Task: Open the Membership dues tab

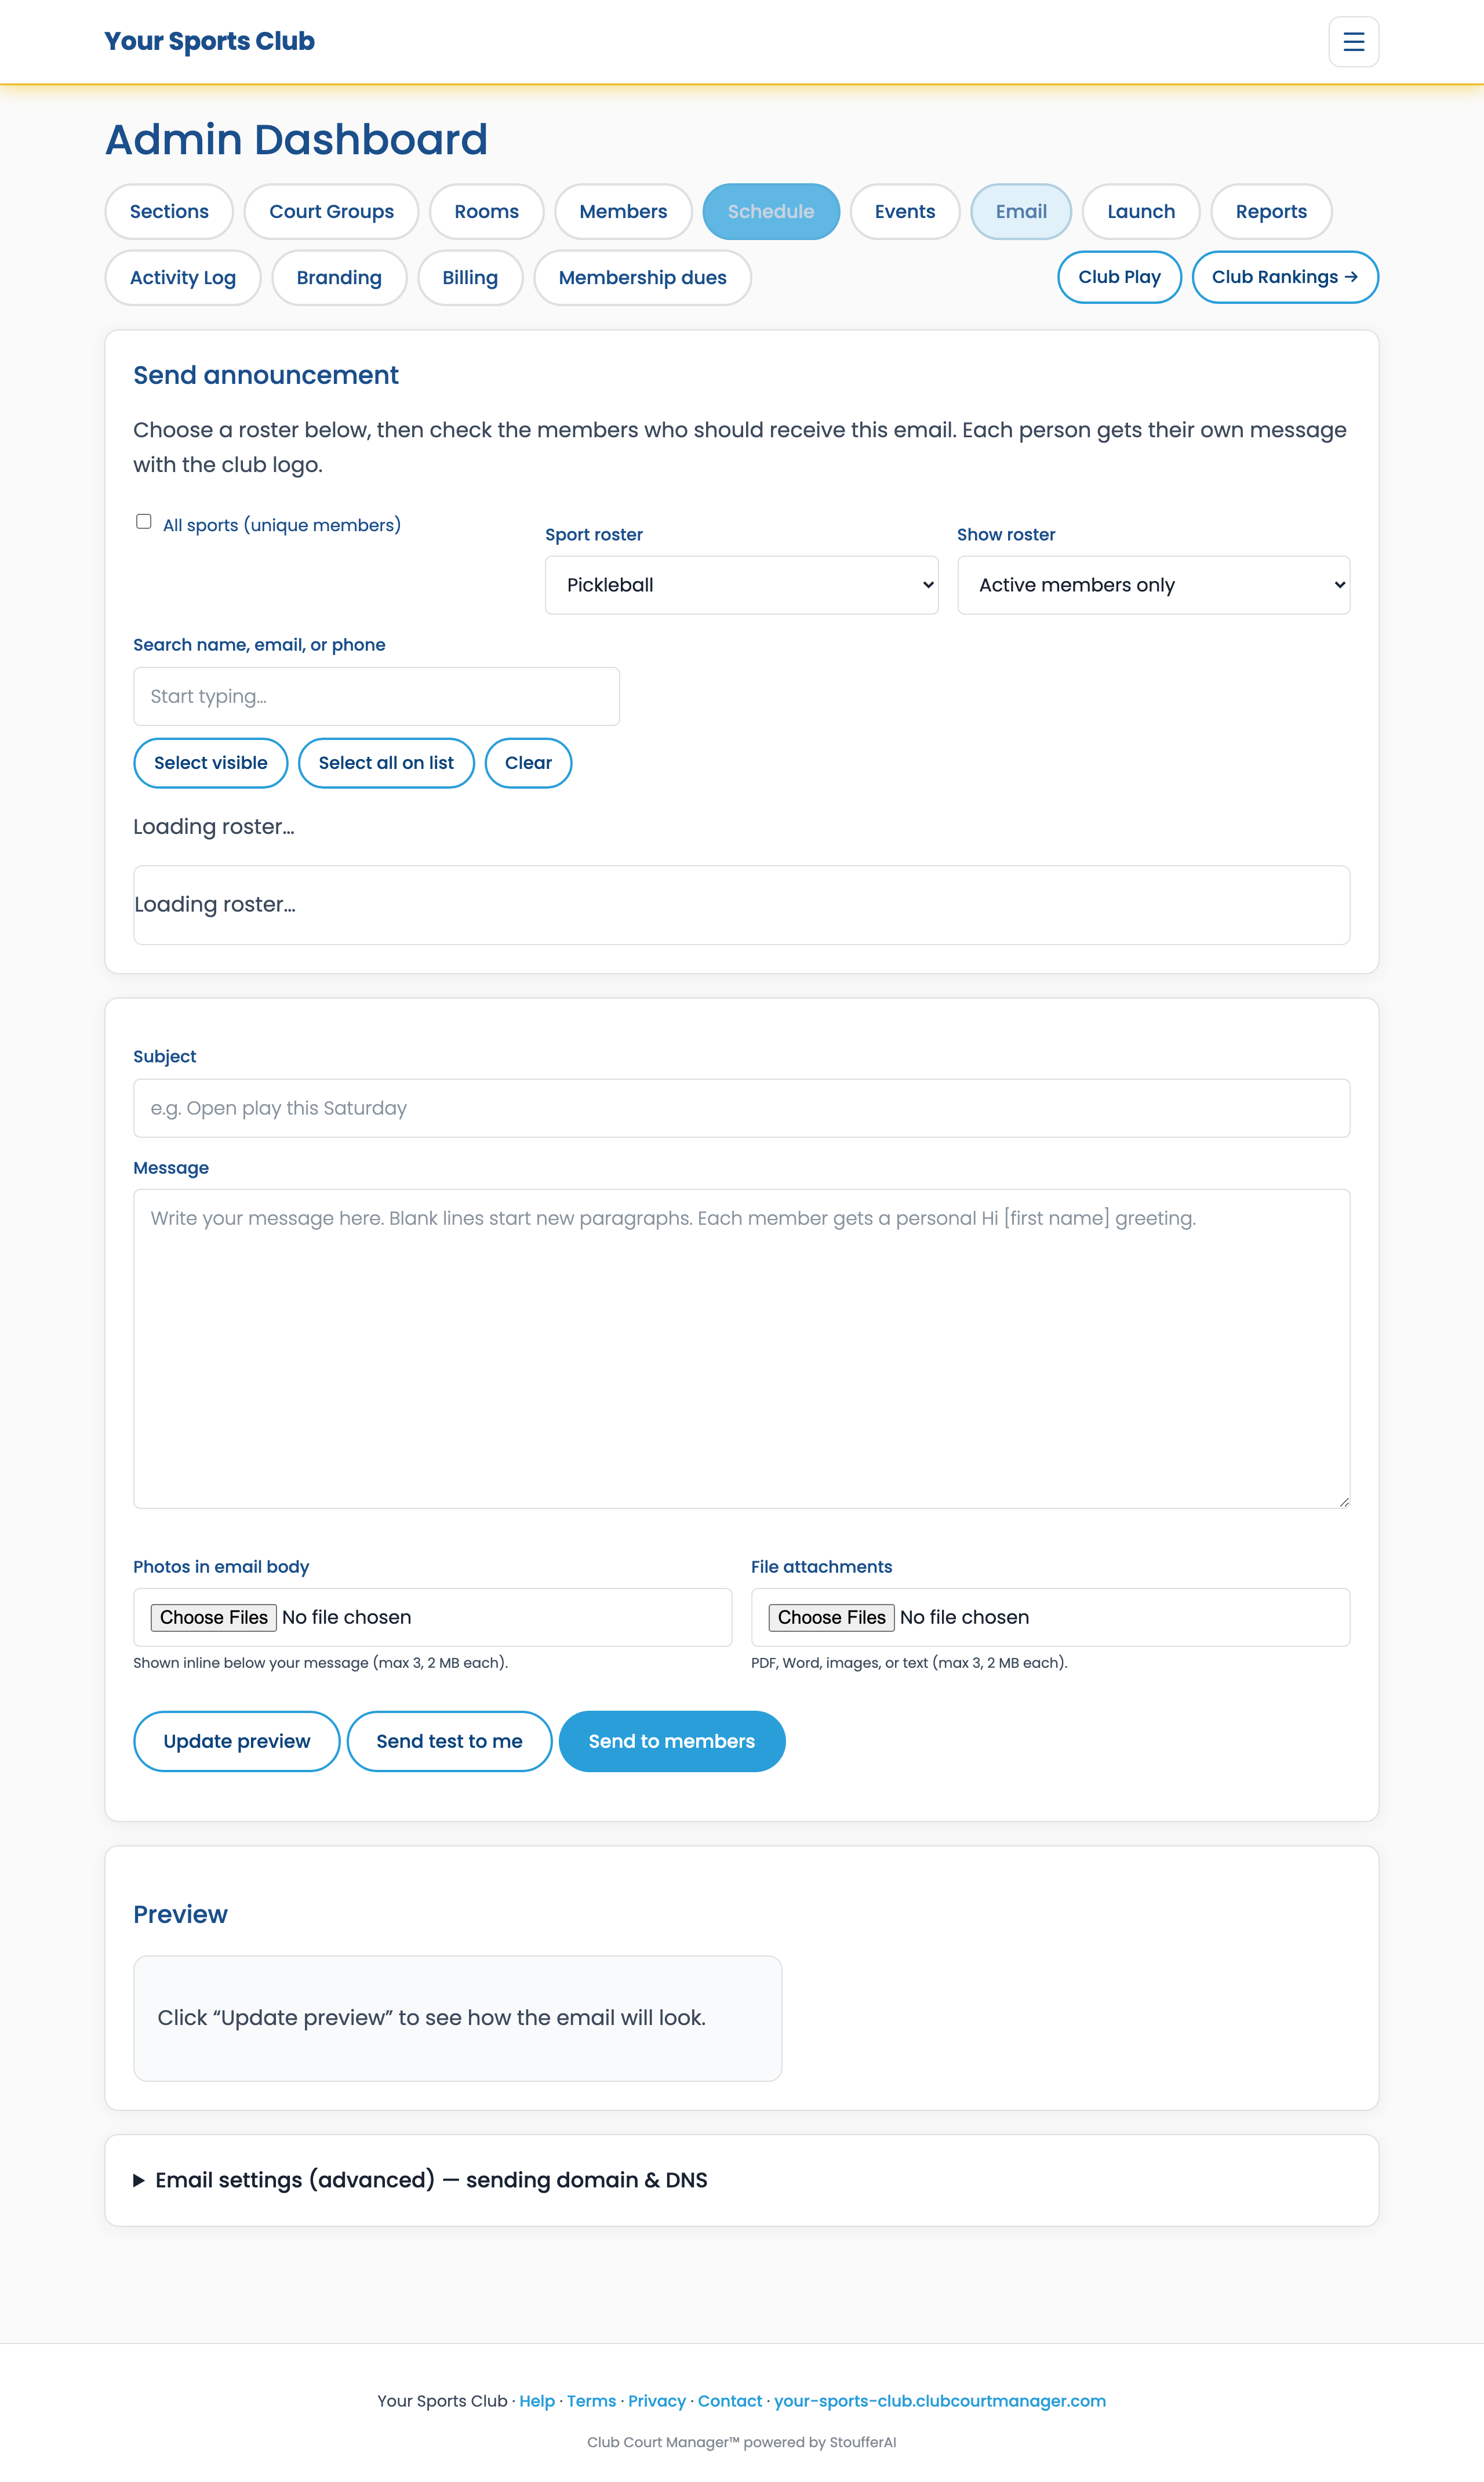Action: point(642,277)
